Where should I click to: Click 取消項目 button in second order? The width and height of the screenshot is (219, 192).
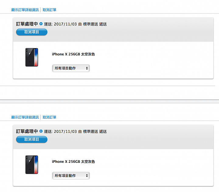[32, 139]
